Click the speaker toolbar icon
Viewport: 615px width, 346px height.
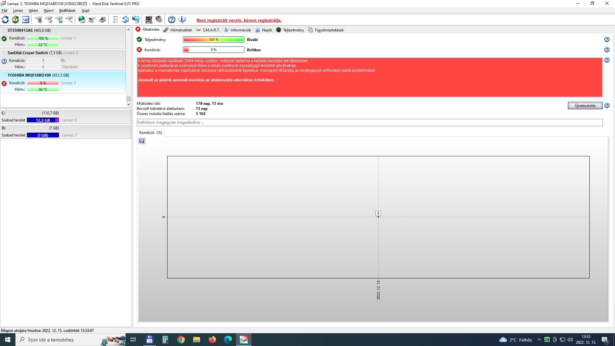coord(159,20)
